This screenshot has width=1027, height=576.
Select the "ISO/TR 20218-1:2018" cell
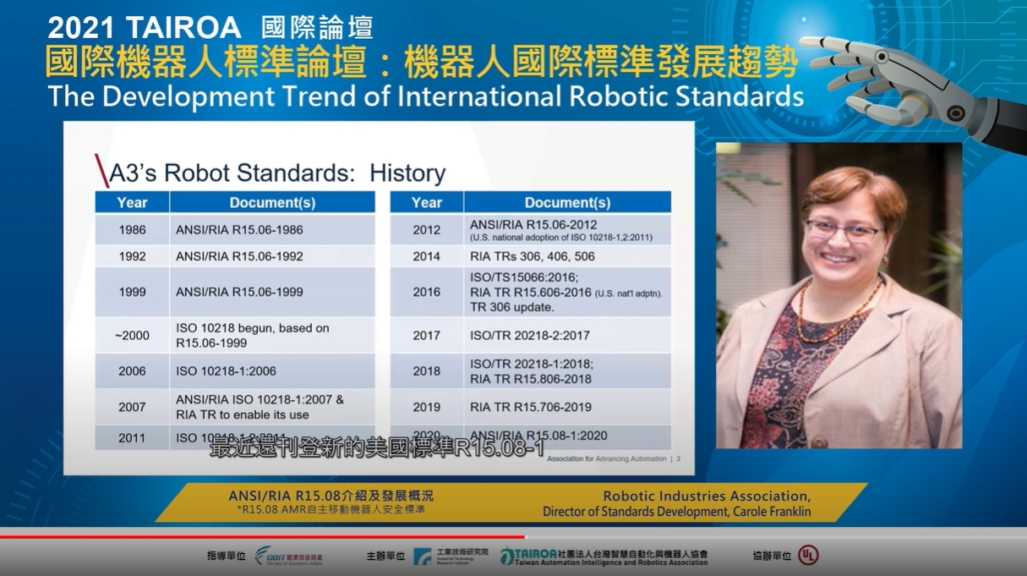click(567, 370)
